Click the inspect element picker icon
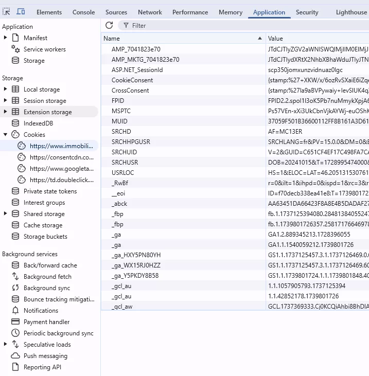 coord(7,12)
